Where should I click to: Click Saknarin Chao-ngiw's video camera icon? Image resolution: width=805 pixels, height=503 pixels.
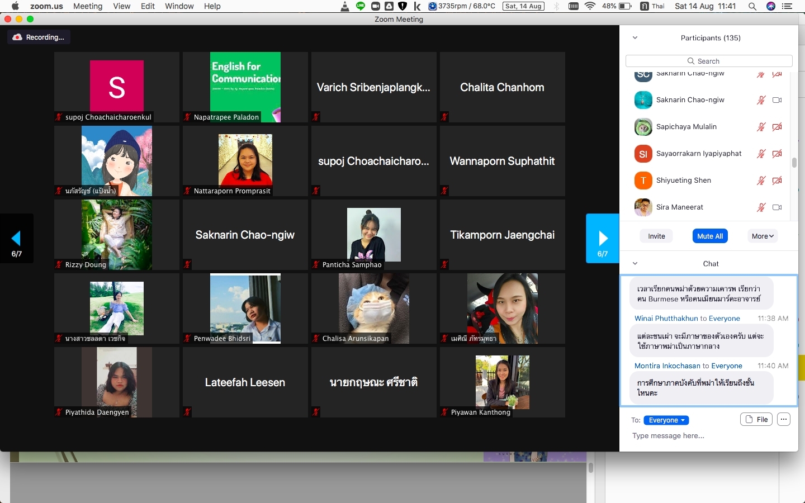click(776, 100)
